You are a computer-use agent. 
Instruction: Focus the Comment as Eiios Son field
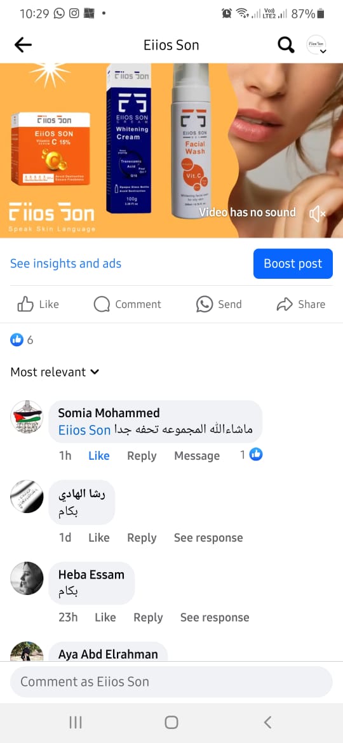[x=171, y=682]
